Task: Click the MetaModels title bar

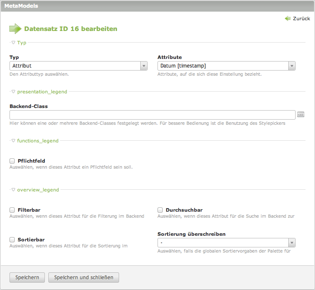Action: [x=157, y=6]
